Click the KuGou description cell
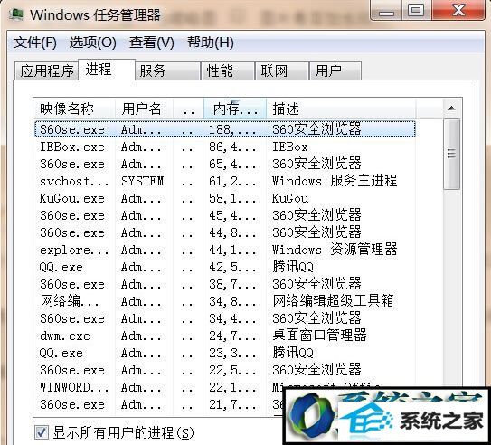Viewport: 491px width, 445px height. point(290,198)
